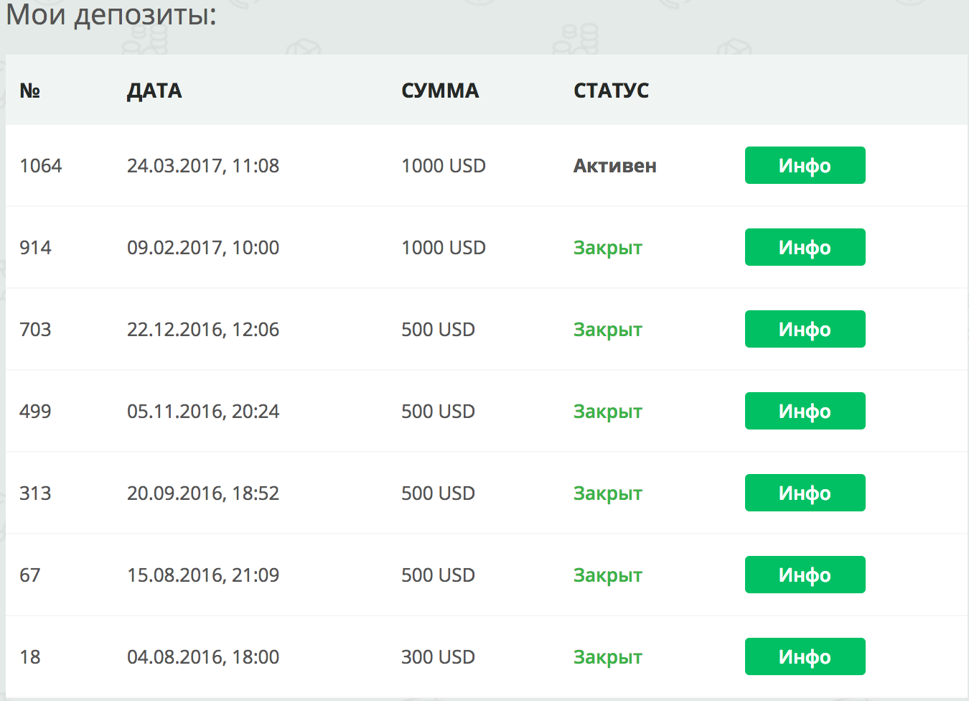Image resolution: width=969 pixels, height=701 pixels.
Task: Click date 15.08.2016, 21:09
Action: coord(203,575)
